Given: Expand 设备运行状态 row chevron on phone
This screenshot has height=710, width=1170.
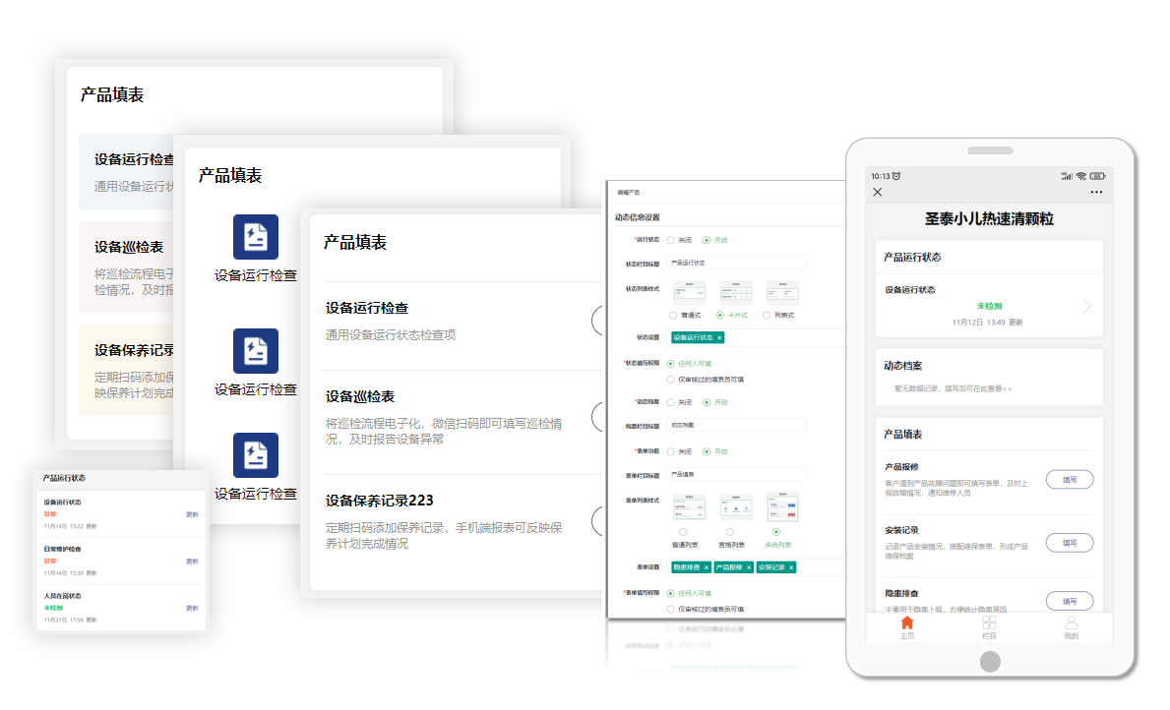Looking at the screenshot, I should [1086, 306].
